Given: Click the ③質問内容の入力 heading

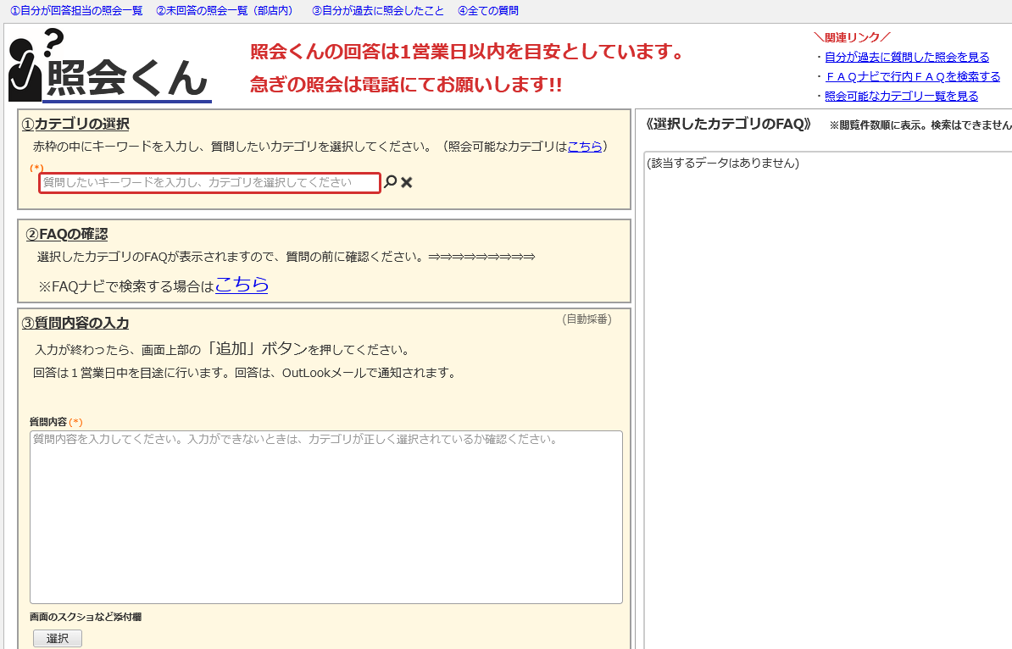Looking at the screenshot, I should click(75, 323).
